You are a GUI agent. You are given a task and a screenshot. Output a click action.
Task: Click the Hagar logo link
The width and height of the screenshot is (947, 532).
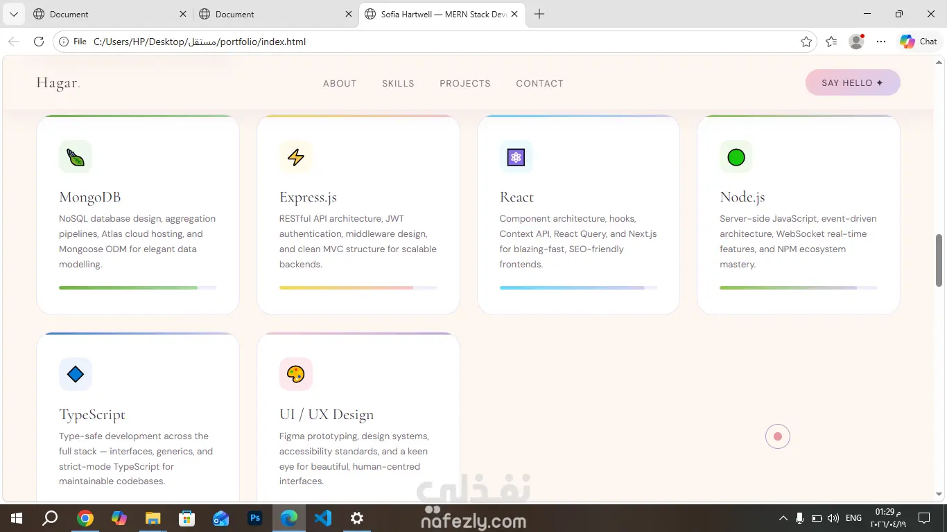[58, 83]
